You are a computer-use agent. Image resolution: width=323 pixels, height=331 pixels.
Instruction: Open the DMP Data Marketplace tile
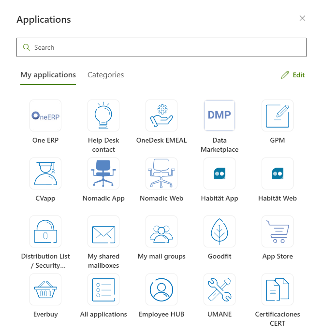[x=220, y=115]
